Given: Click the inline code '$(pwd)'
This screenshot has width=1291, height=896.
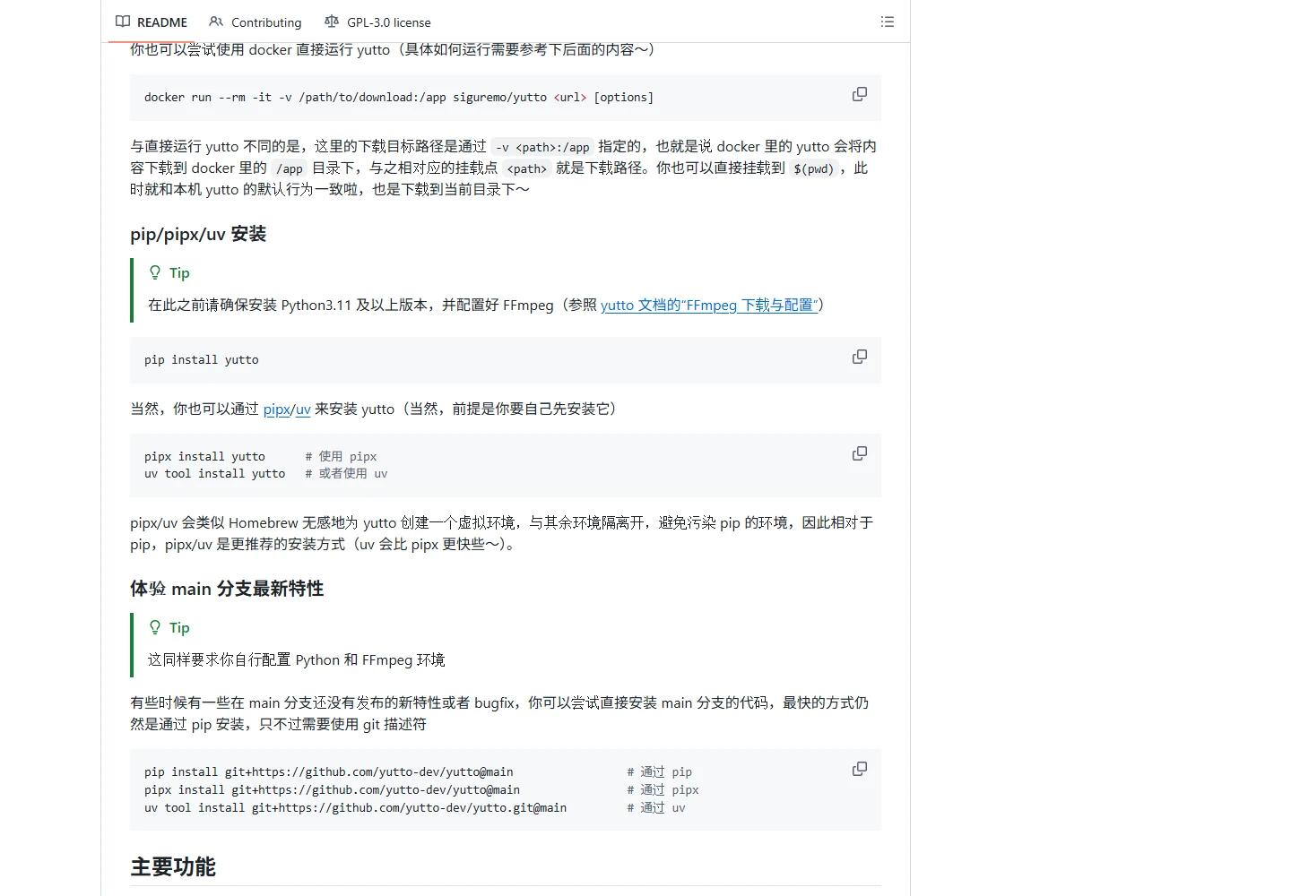Looking at the screenshot, I should [813, 168].
